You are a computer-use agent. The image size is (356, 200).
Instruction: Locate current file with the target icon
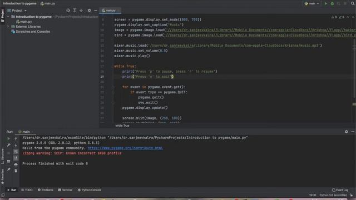pos(68,11)
